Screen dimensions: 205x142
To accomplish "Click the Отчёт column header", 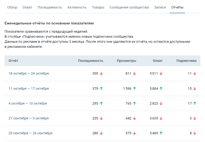I will (13, 61).
